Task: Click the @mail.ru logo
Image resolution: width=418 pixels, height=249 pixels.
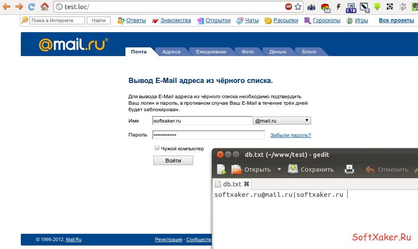Action: (x=73, y=44)
